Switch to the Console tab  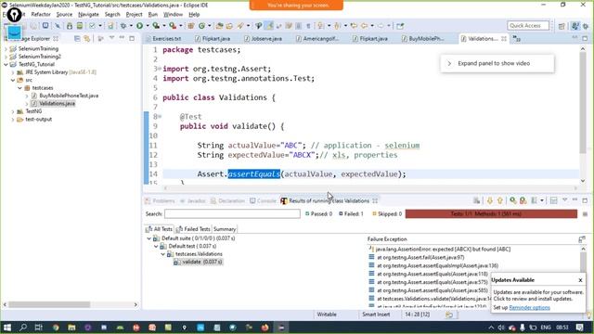(x=263, y=200)
